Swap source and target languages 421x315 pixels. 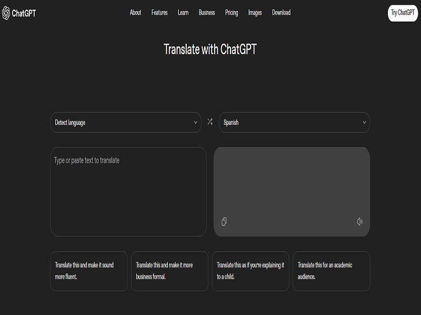210,122
